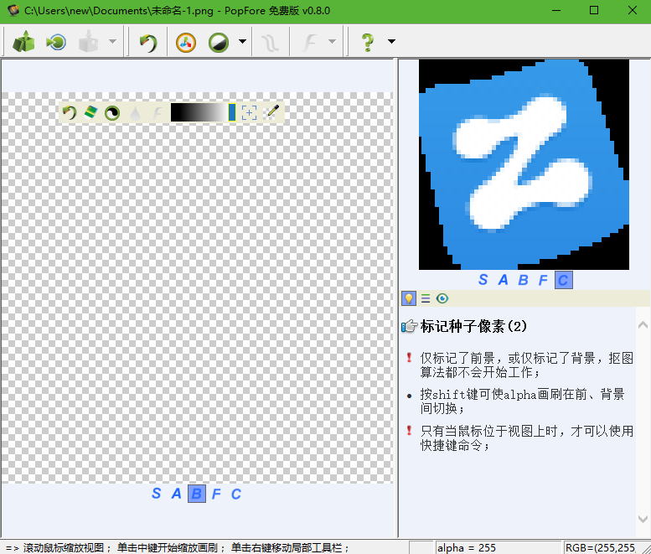Click the grayed F function icon in main toolbar
Viewport: 651px width, 554px height.
[x=309, y=43]
